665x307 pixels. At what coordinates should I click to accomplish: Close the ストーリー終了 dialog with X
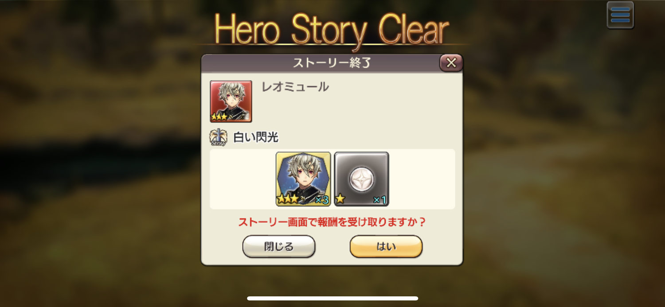pos(451,63)
